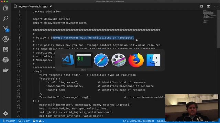The width and height of the screenshot is (220, 123).
Task: Click comment '# identifies name of resource'
Action: click(x=122, y=90)
